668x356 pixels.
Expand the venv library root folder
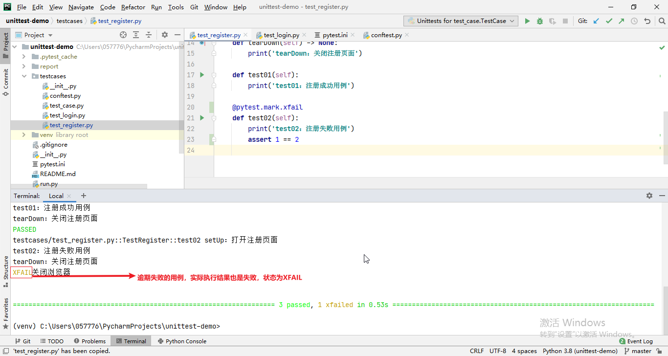coord(23,134)
